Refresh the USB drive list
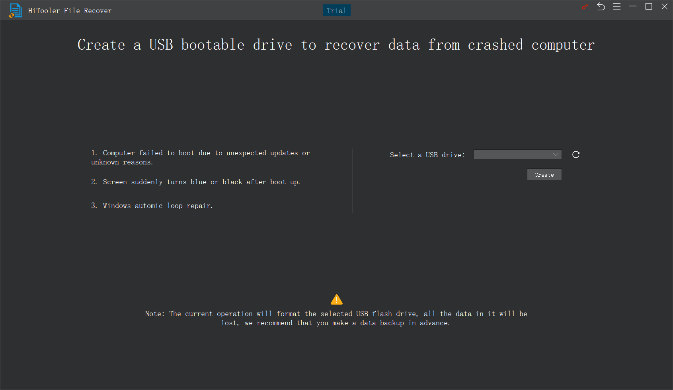This screenshot has width=673, height=390. coord(575,154)
